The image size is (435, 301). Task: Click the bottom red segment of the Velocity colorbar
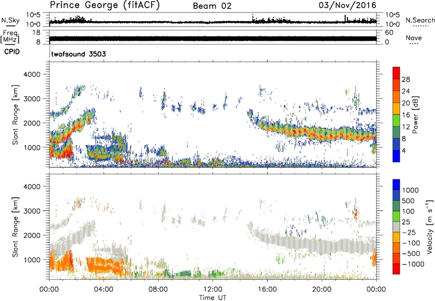click(396, 269)
